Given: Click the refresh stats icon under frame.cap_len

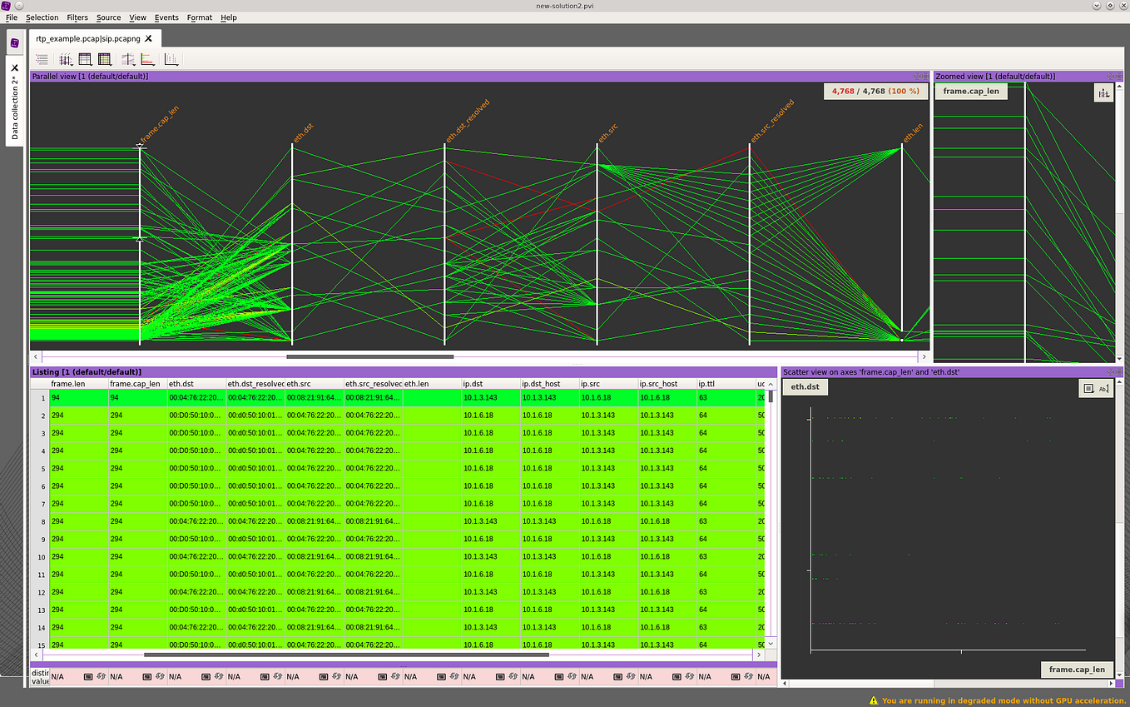Looking at the screenshot, I should click(160, 677).
